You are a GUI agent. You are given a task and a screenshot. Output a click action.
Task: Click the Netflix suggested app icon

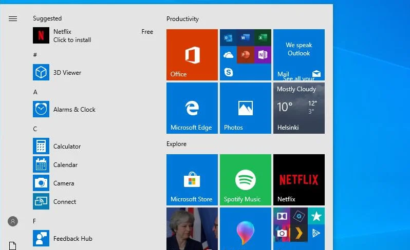point(41,35)
